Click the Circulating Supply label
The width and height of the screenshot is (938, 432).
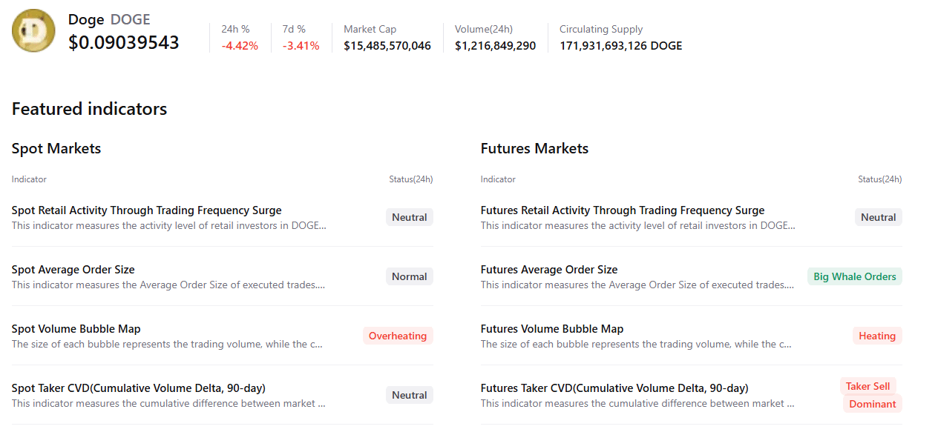pyautogui.click(x=601, y=29)
